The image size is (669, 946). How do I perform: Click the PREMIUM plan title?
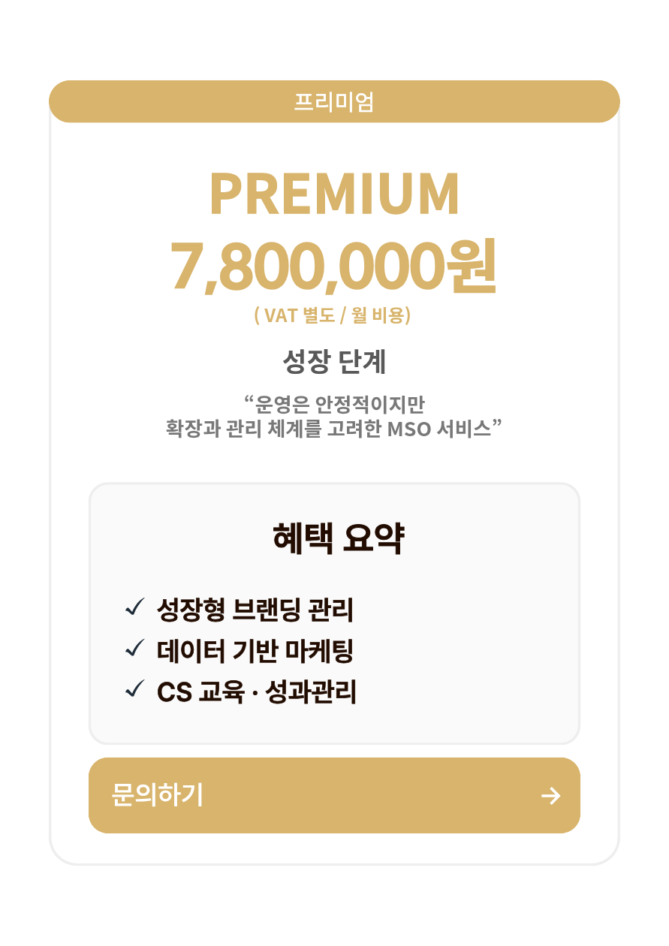pyautogui.click(x=334, y=194)
